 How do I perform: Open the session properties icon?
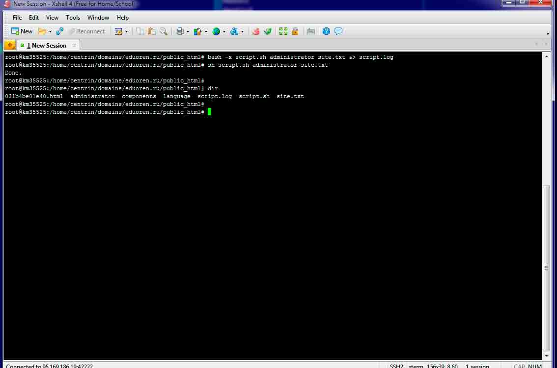pyautogui.click(x=118, y=31)
